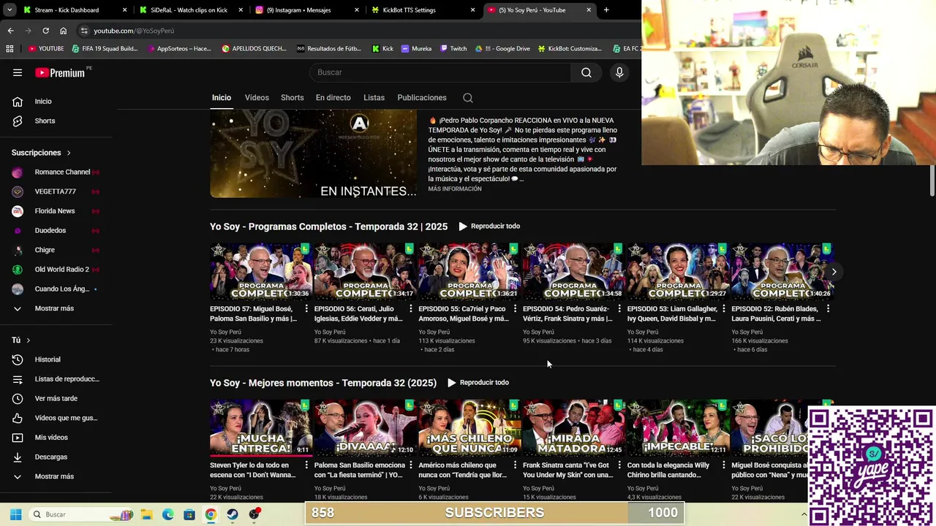Open the Suscripciones section chevron

pos(69,153)
